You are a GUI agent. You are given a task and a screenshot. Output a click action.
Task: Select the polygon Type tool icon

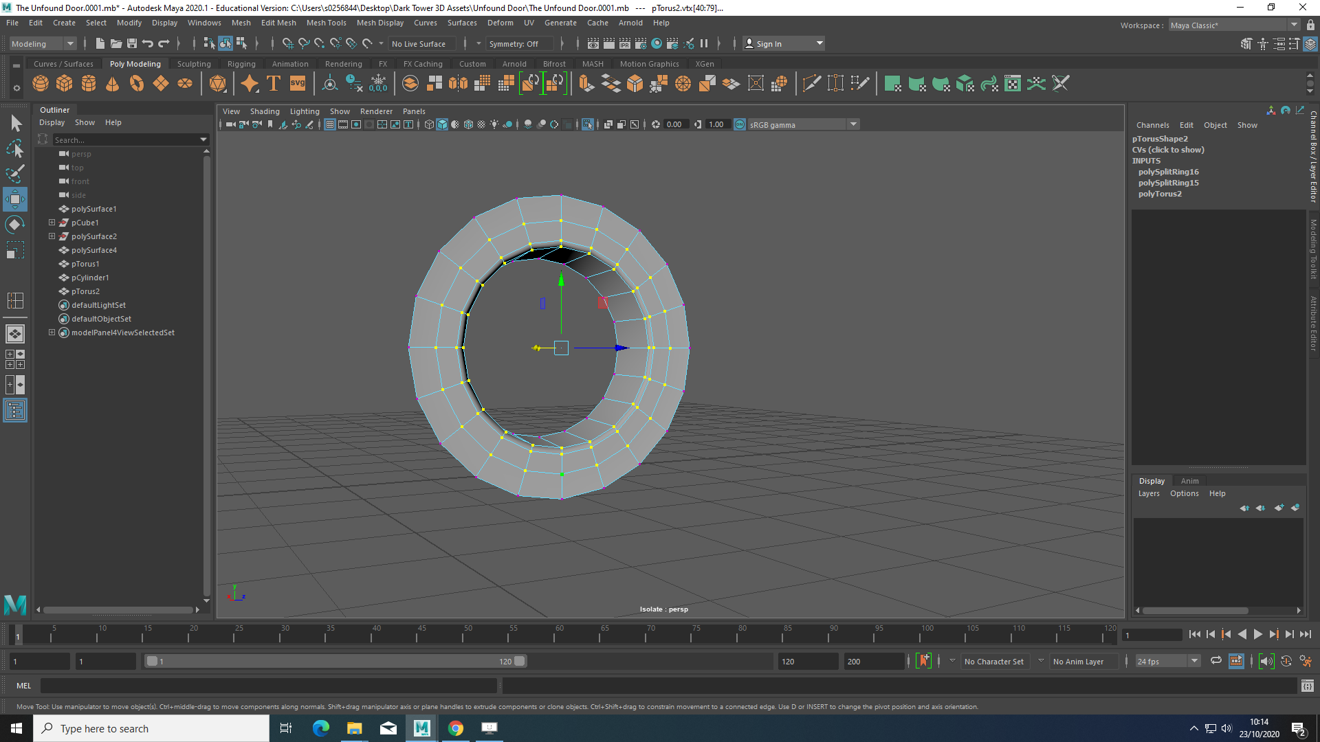[274, 84]
